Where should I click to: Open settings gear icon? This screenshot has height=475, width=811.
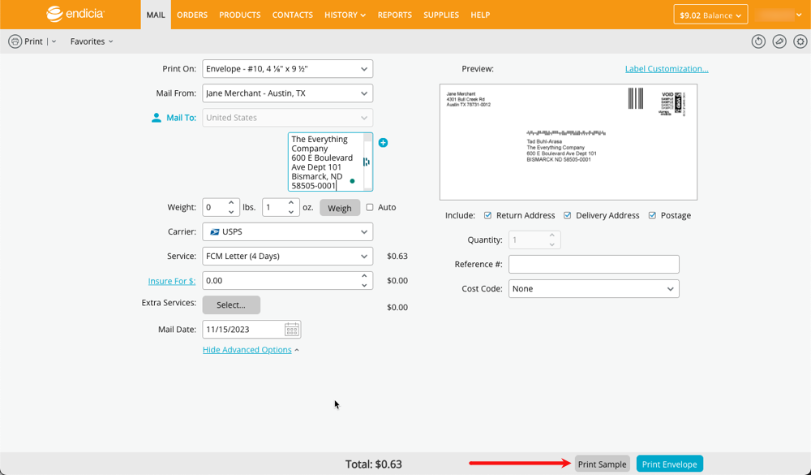tap(800, 41)
